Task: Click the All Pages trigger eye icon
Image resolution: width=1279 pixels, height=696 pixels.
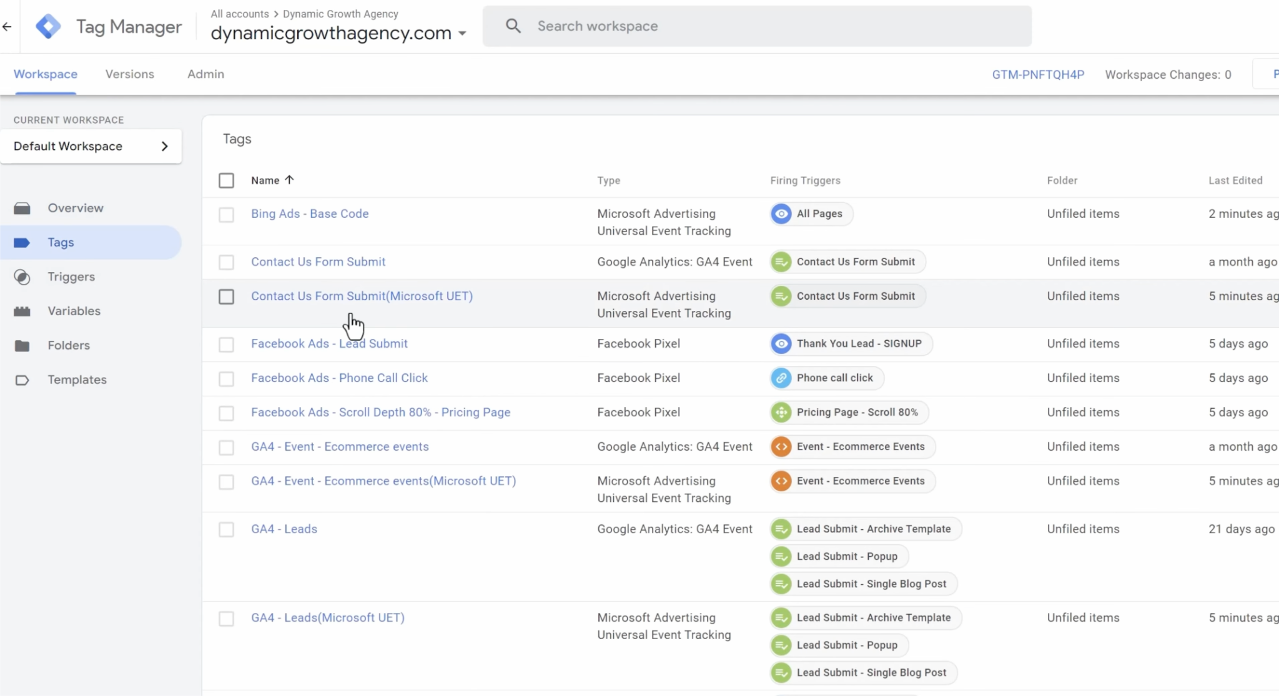Action: [x=781, y=213]
